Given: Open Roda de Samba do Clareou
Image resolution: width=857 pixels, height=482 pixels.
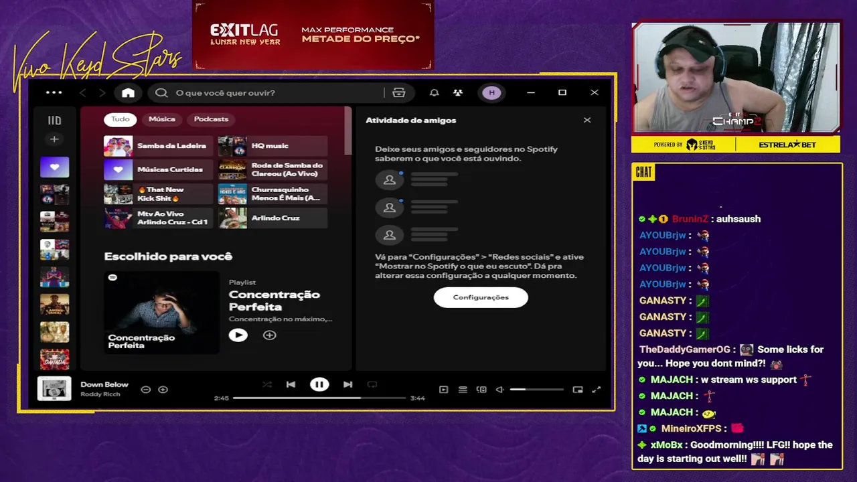Looking at the screenshot, I should 272,170.
